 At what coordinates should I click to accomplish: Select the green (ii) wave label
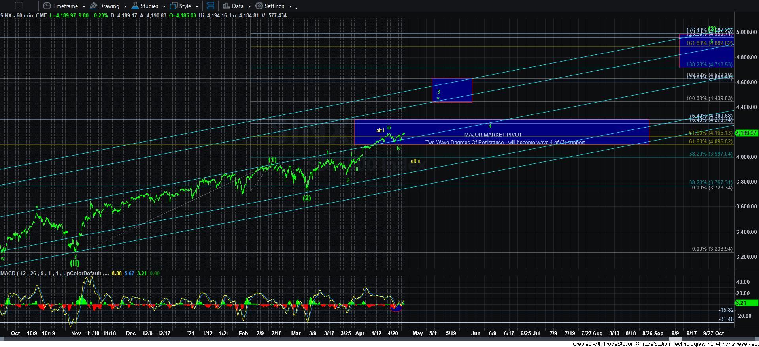75,263
